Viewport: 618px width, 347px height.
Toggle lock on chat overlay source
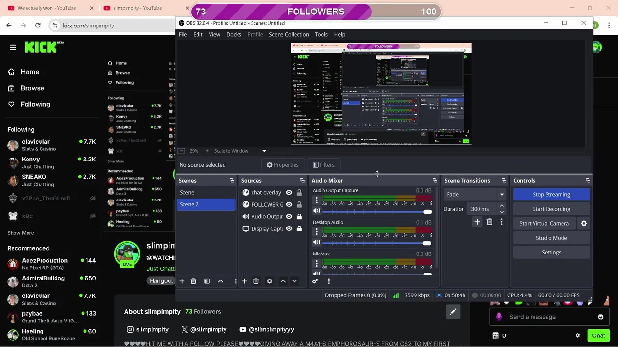coord(299,192)
